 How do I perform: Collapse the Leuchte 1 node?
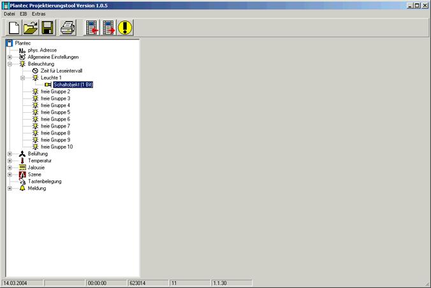click(x=22, y=78)
